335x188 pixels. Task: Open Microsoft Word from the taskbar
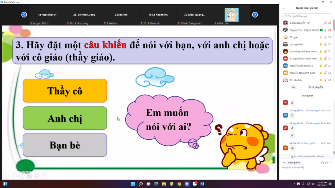(x=202, y=184)
